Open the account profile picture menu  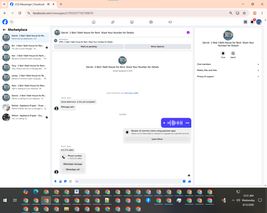259,22
